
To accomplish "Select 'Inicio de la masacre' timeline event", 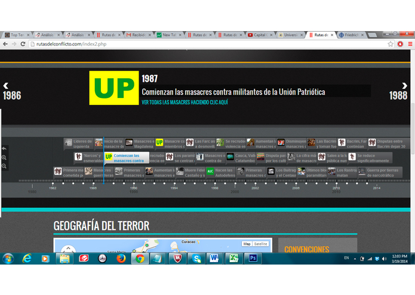I will (x=109, y=144).
